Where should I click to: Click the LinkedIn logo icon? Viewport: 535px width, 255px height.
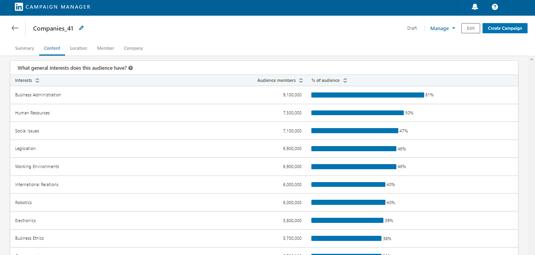pos(19,7)
